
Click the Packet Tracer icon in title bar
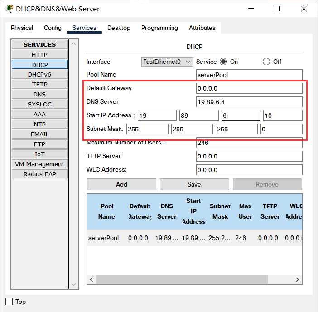pyautogui.click(x=9, y=9)
